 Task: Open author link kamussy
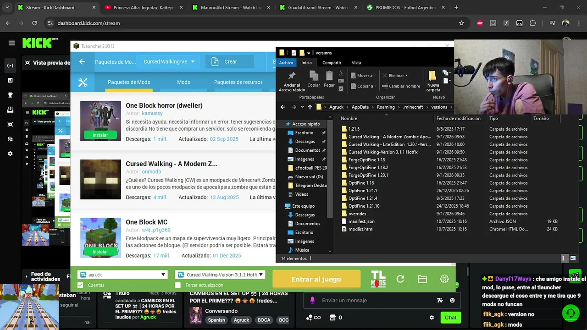[x=152, y=113]
